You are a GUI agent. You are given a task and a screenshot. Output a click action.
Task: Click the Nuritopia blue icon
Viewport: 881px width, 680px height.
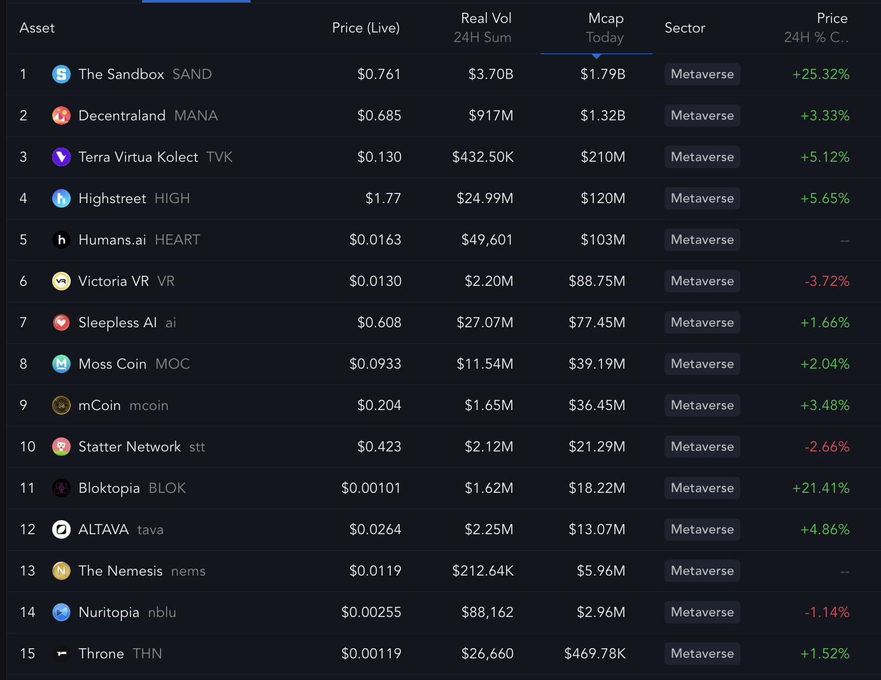coord(61,613)
